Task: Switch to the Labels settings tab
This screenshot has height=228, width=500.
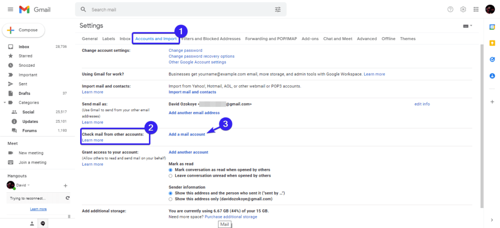Action: 109,39
